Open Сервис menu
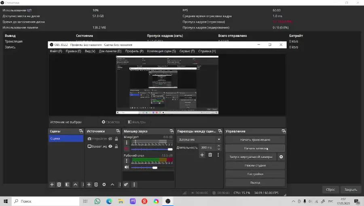Image resolution: width=364 pixels, height=206 pixels. click(x=187, y=51)
